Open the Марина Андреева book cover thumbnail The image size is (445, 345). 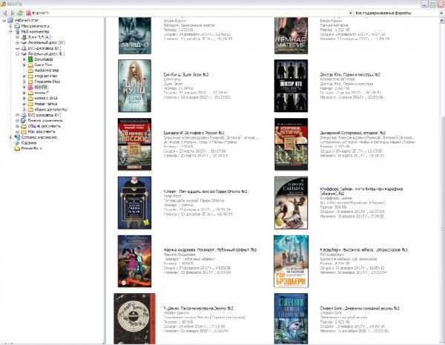[134, 261]
